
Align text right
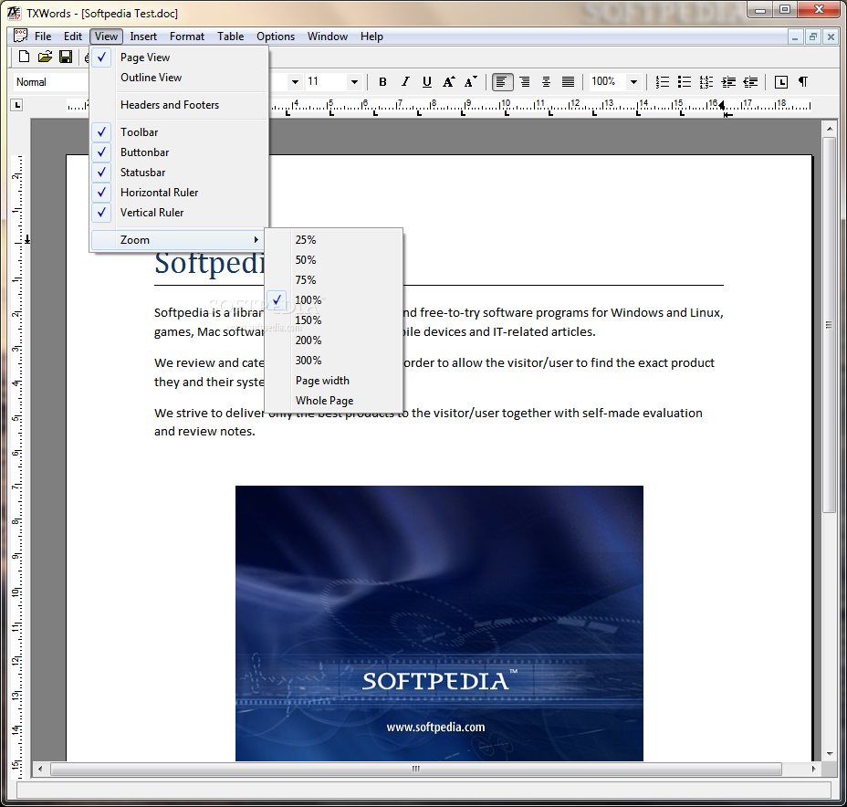pyautogui.click(x=525, y=82)
